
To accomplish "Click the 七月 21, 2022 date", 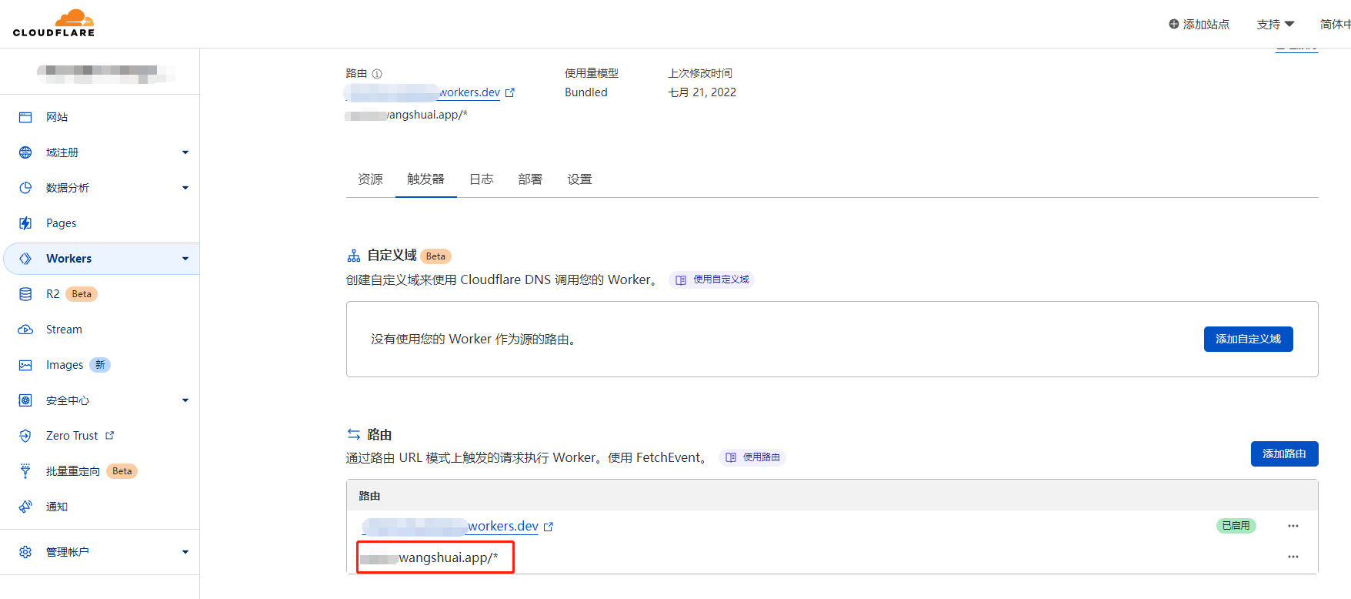I will pyautogui.click(x=702, y=92).
